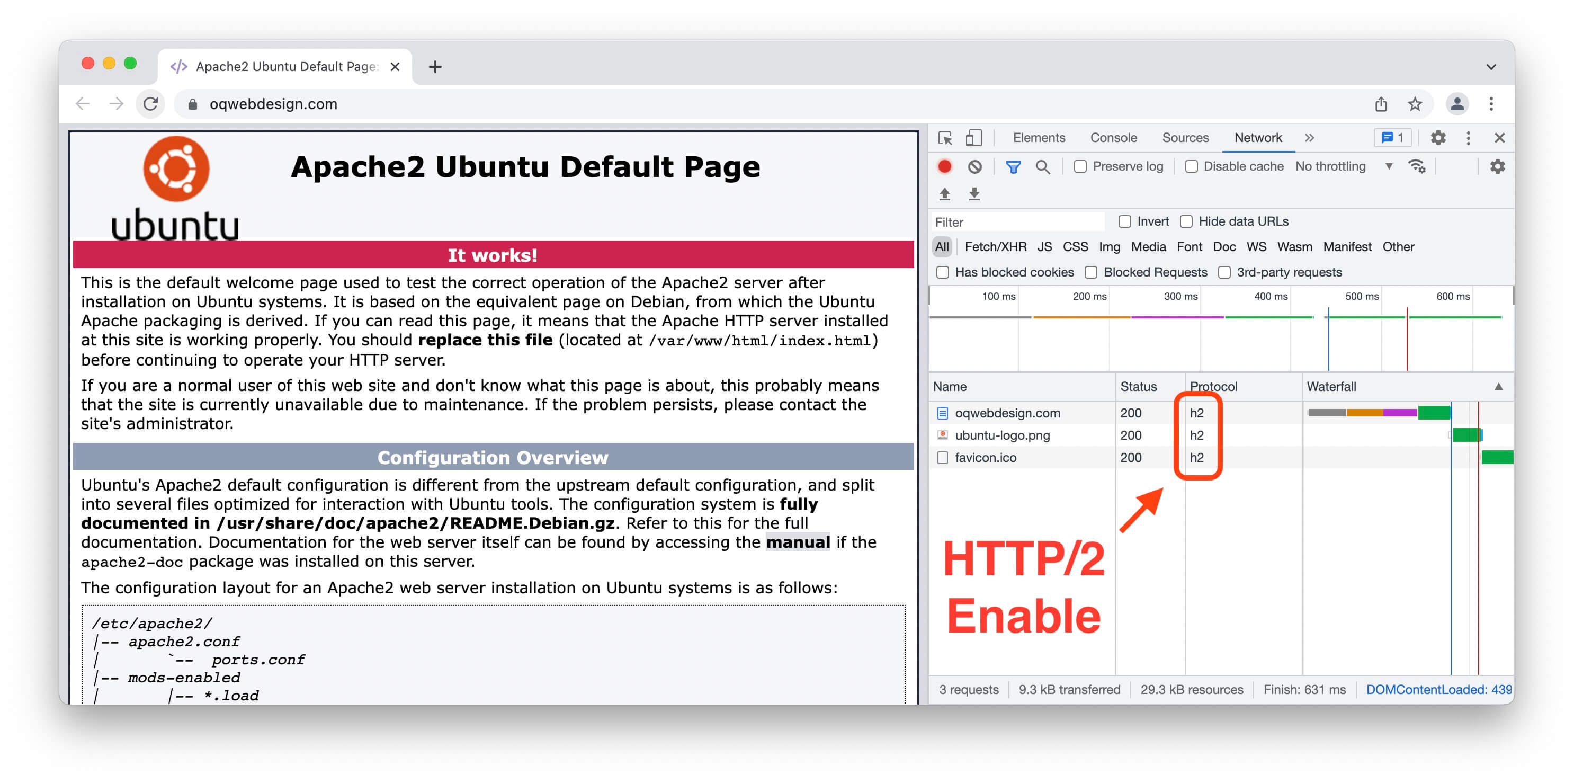This screenshot has height=783, width=1574.
Task: Filter requests by Font type
Action: click(1188, 247)
